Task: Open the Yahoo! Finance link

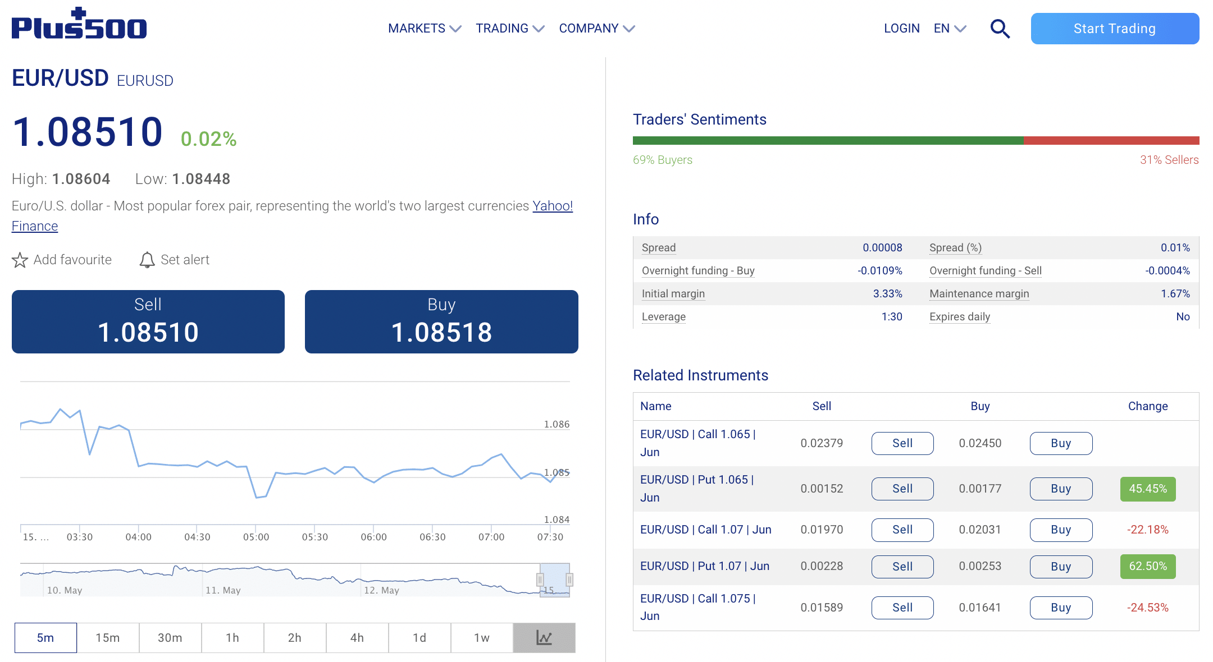Action: 553,206
